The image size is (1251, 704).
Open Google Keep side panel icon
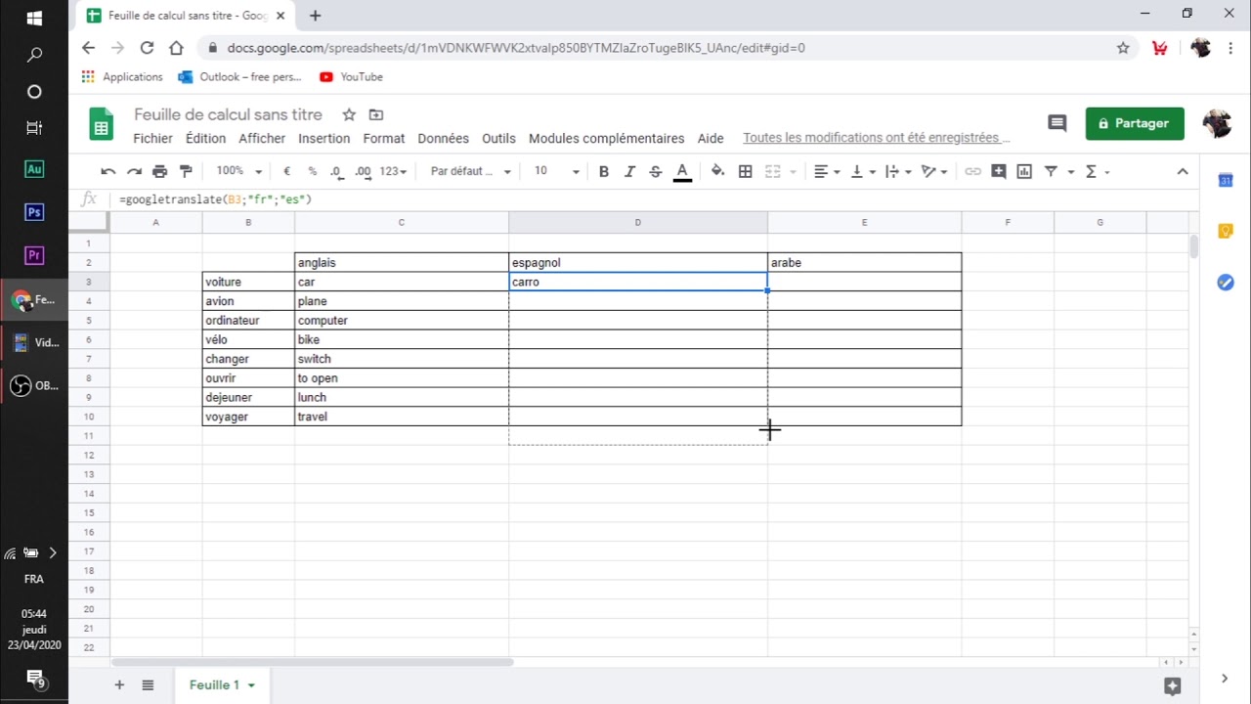[1225, 231]
